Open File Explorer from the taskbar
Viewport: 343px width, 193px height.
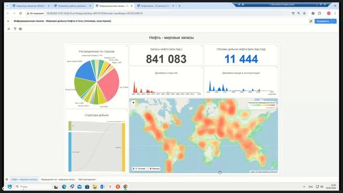click(x=94, y=187)
